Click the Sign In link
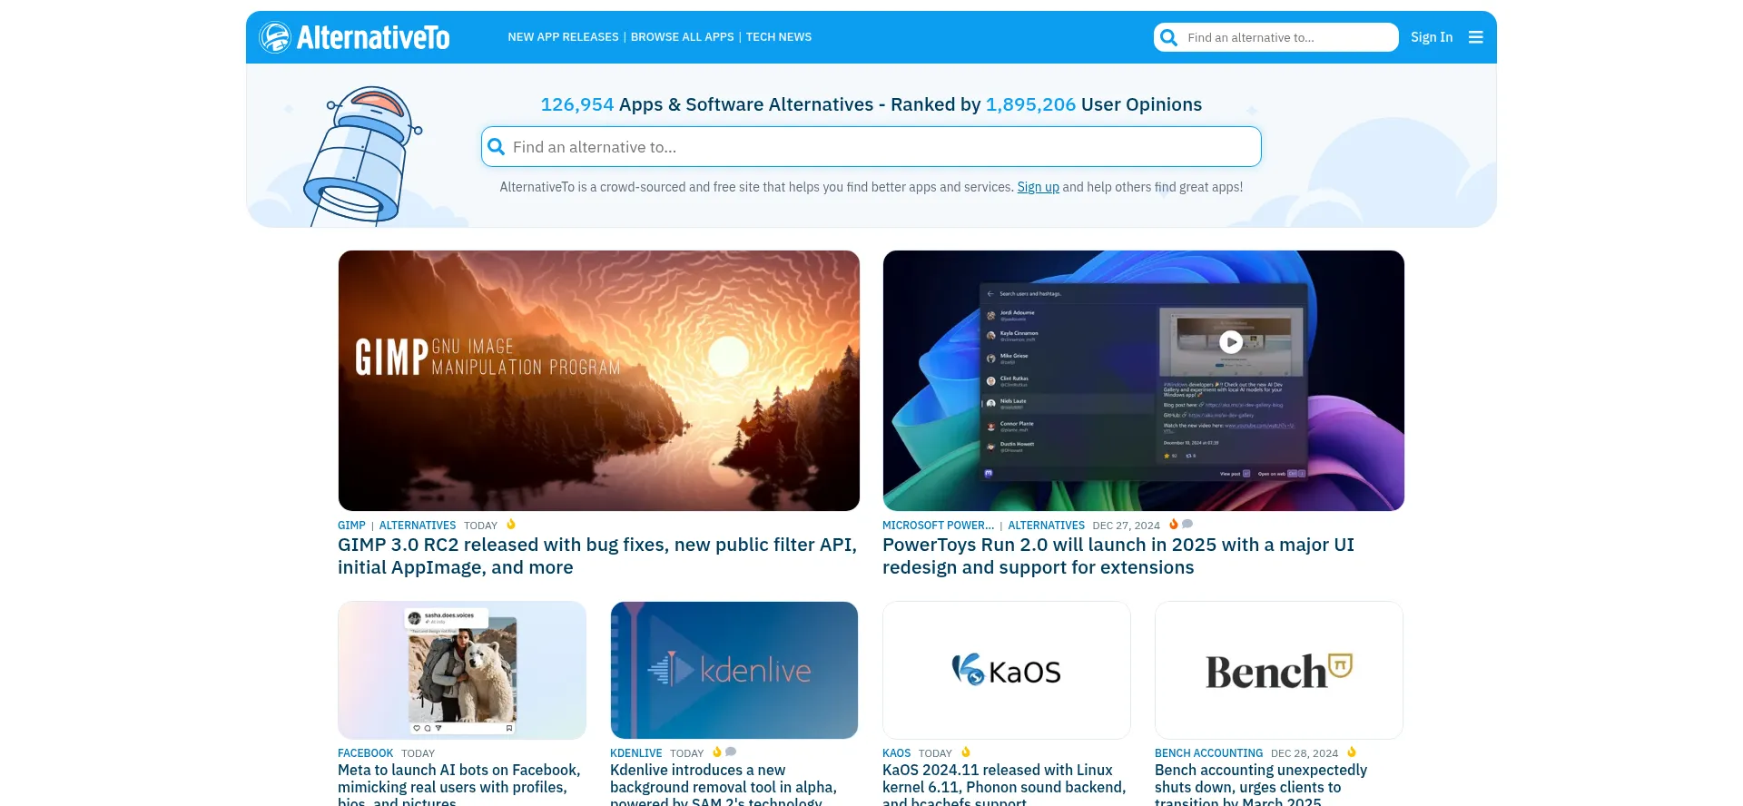This screenshot has height=806, width=1743. click(x=1432, y=37)
